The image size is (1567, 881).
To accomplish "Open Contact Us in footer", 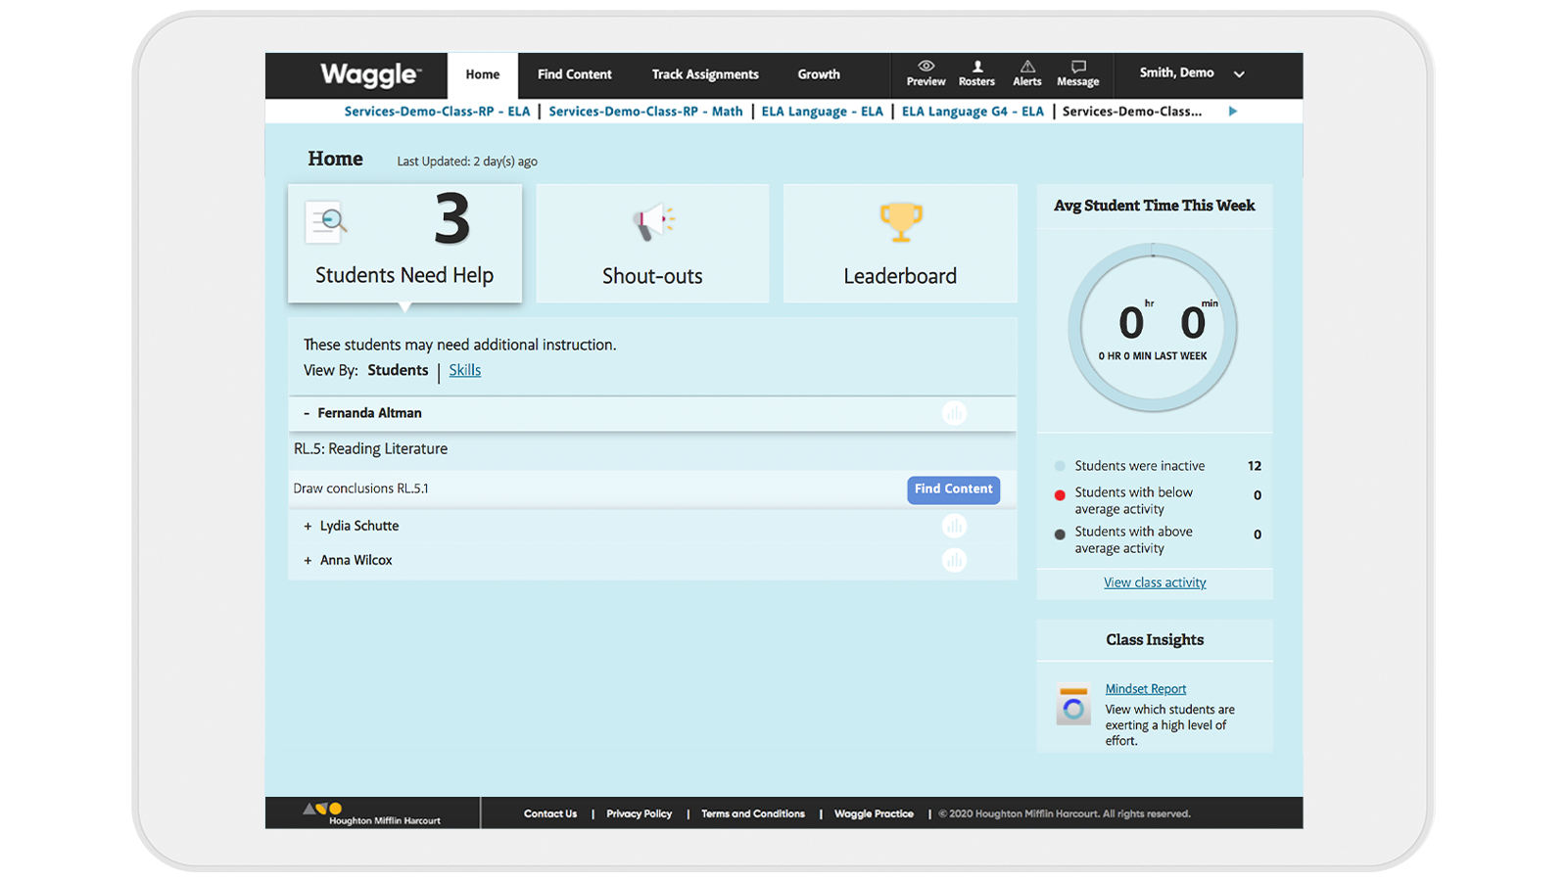I will pos(550,813).
